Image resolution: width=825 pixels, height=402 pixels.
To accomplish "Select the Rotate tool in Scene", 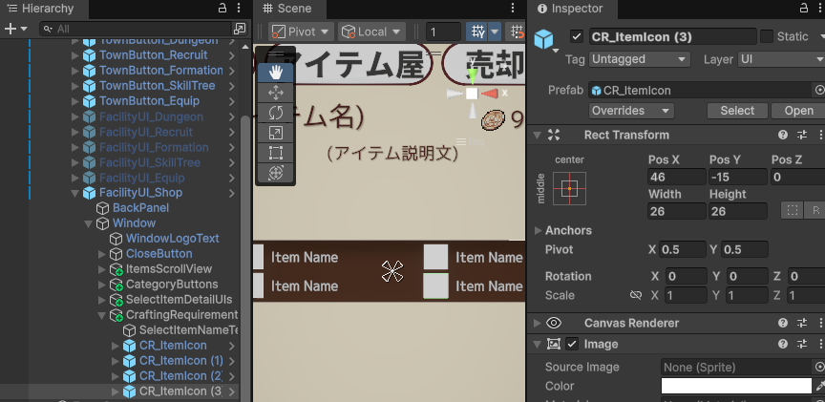I will pyautogui.click(x=276, y=112).
